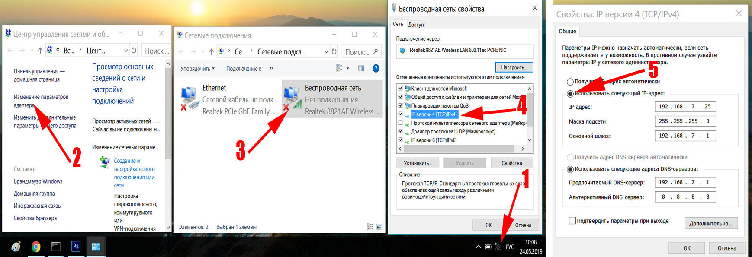The width and height of the screenshot is (752, 257).
Task: Enable Протокол мультиплексора сетевого адаптера checkbox
Action: coord(401,123)
